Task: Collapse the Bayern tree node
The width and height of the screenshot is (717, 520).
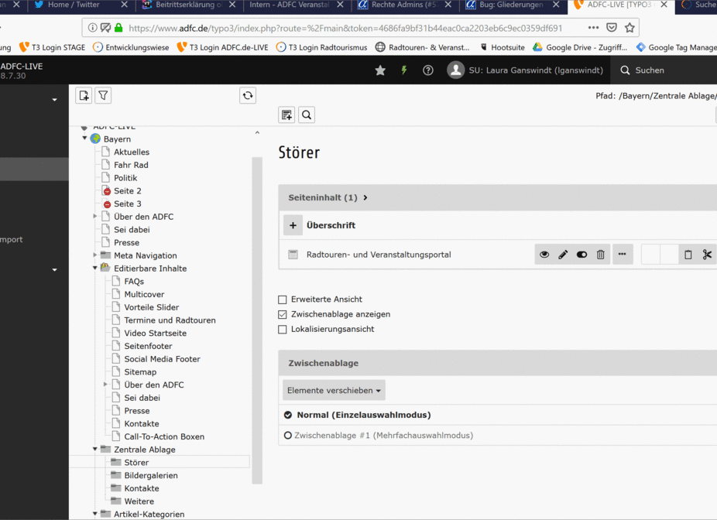Action: click(x=85, y=139)
